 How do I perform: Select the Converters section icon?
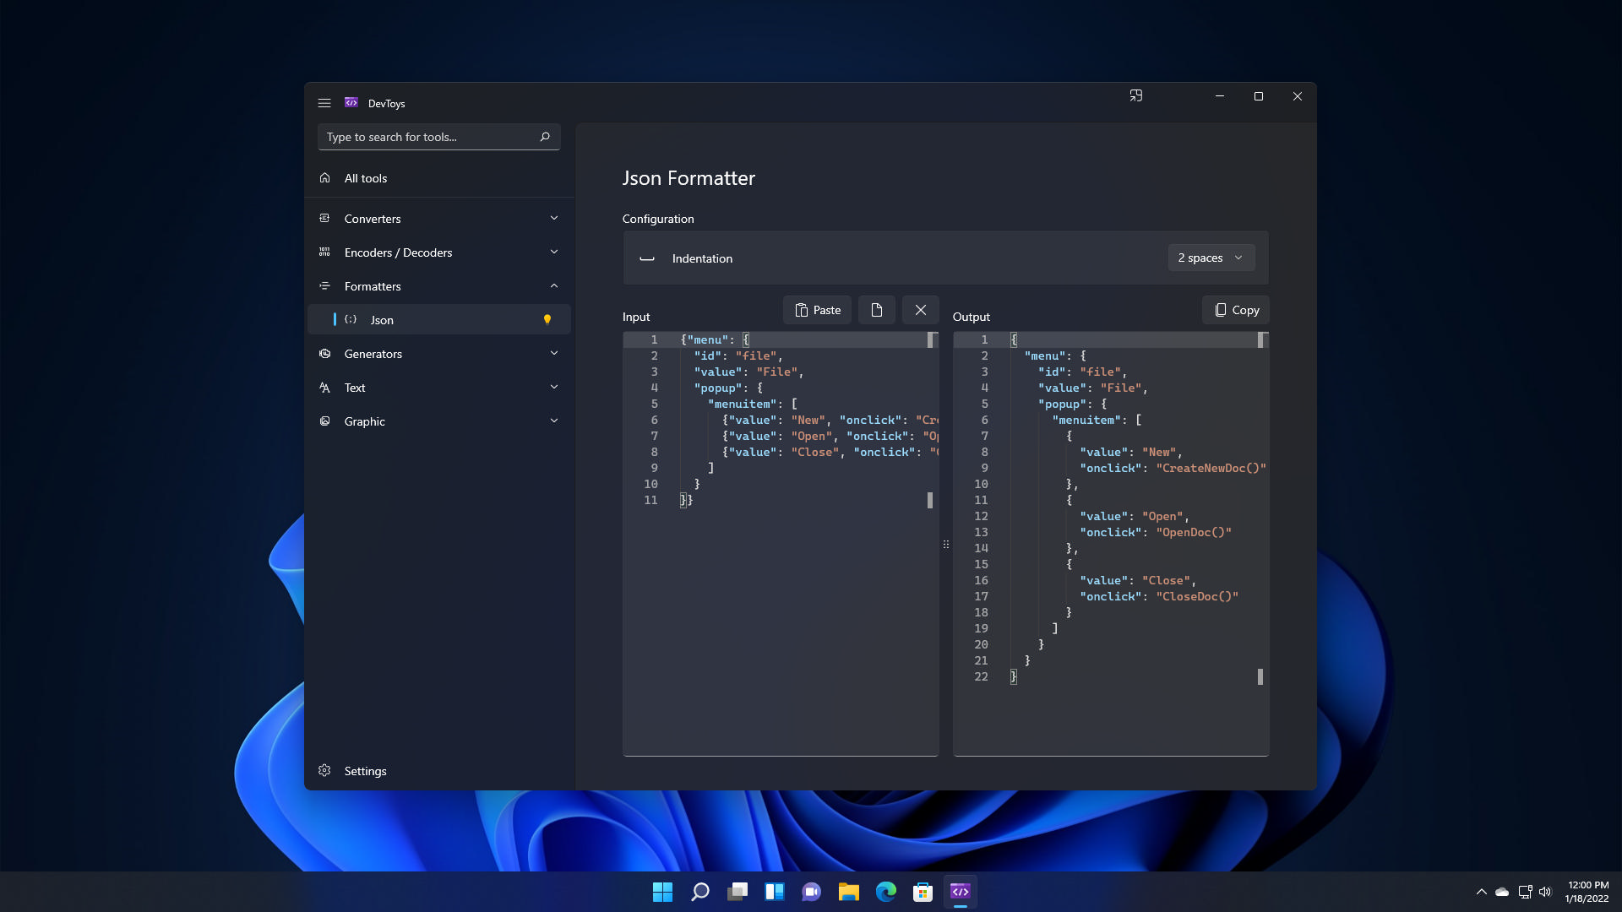click(323, 217)
